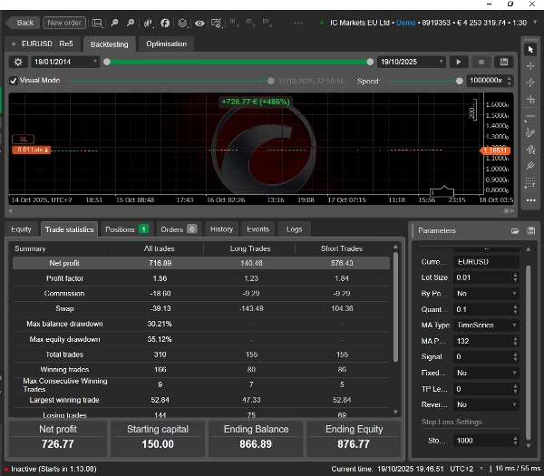Click the Demo account link
The image size is (544, 476).
pyautogui.click(x=405, y=23)
